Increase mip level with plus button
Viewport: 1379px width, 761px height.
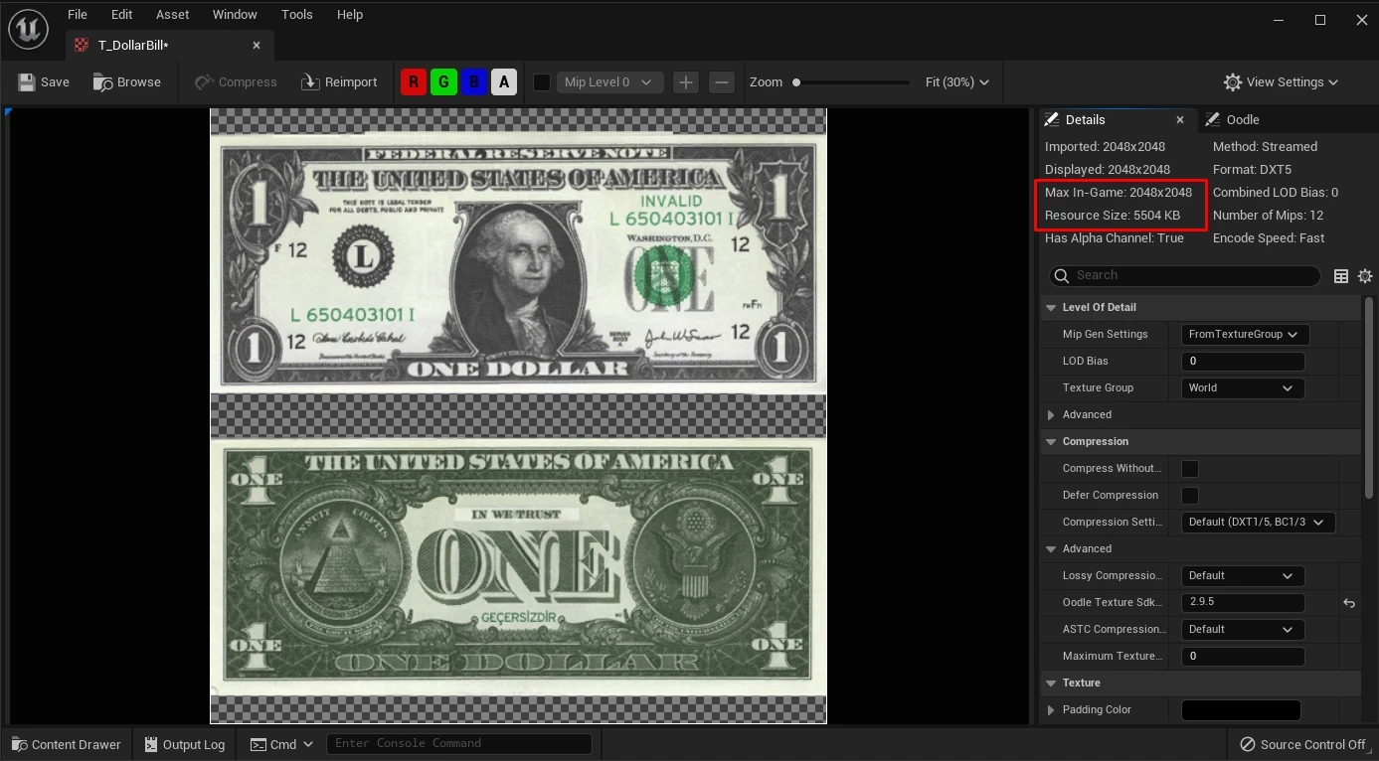click(x=685, y=82)
